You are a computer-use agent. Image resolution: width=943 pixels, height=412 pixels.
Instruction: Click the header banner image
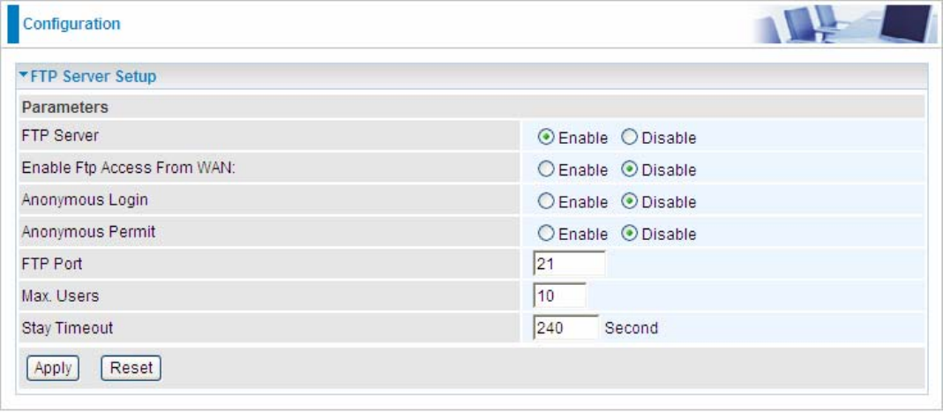click(843, 24)
